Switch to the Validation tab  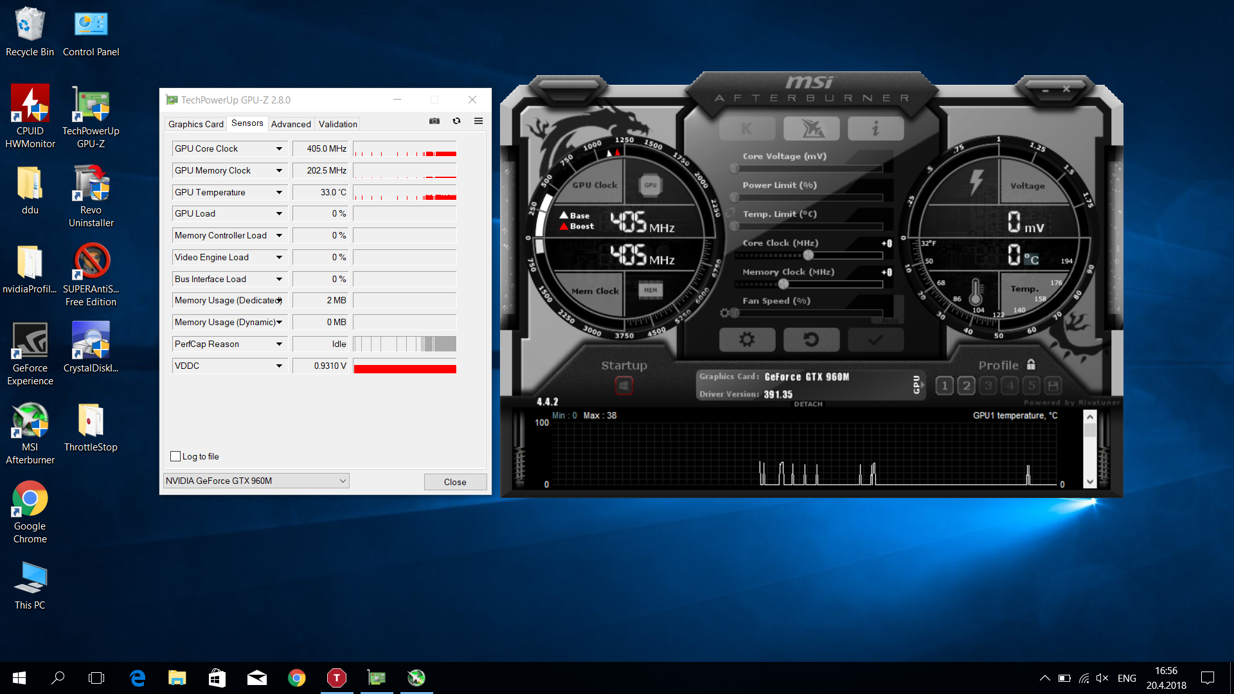tap(338, 124)
